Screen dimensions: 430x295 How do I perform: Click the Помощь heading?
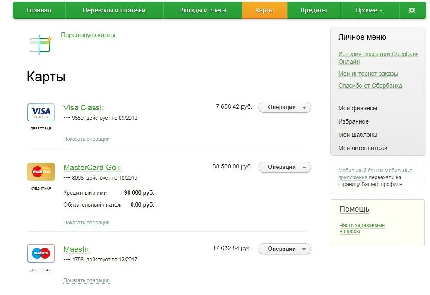coord(354,209)
